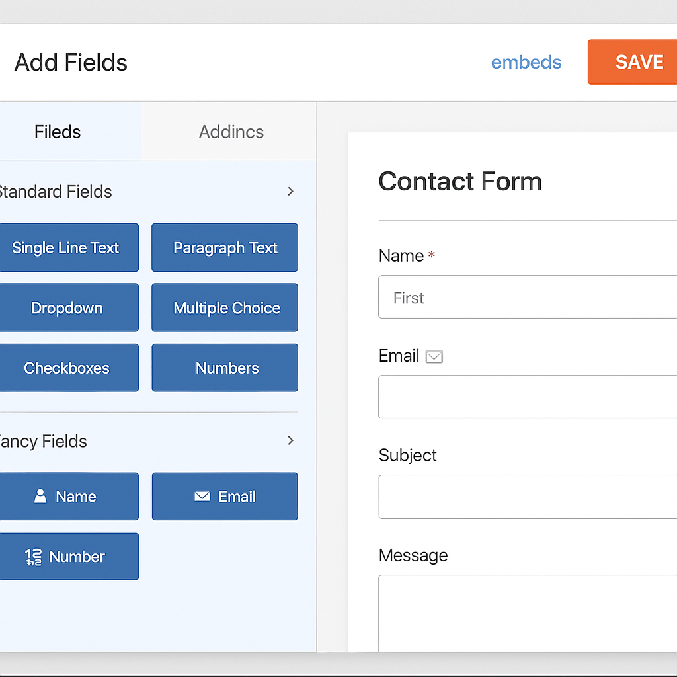Image resolution: width=677 pixels, height=677 pixels.
Task: Focus the Subject input field
Action: pos(528,497)
